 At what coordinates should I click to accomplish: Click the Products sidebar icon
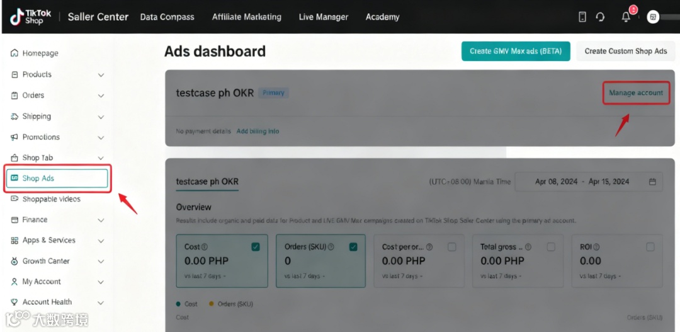[14, 74]
